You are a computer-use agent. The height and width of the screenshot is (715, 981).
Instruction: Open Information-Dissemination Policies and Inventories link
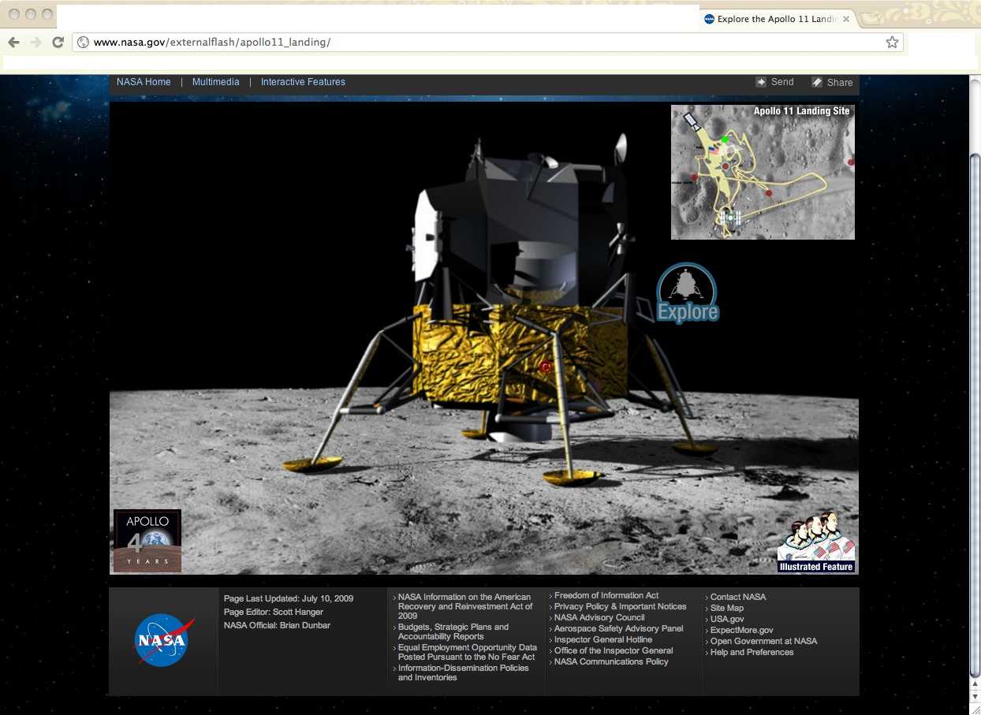pos(464,672)
